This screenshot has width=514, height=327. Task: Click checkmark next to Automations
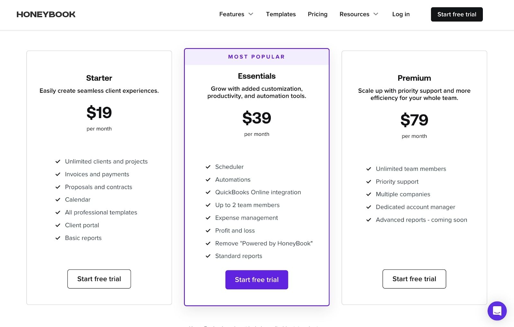click(x=208, y=180)
